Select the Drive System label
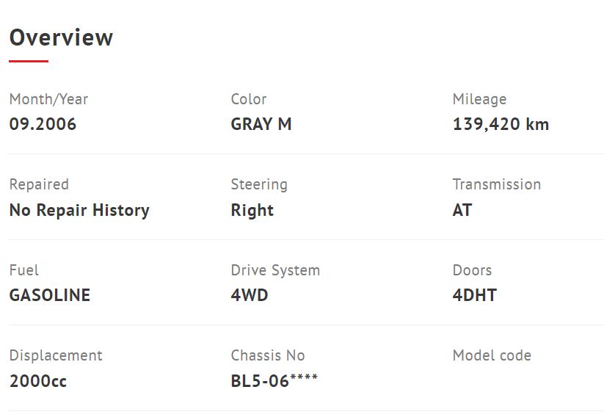The image size is (604, 420). pyautogui.click(x=275, y=270)
